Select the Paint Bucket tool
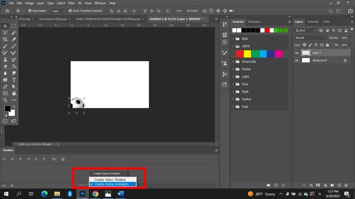The image size is (355, 199). click(14, 66)
